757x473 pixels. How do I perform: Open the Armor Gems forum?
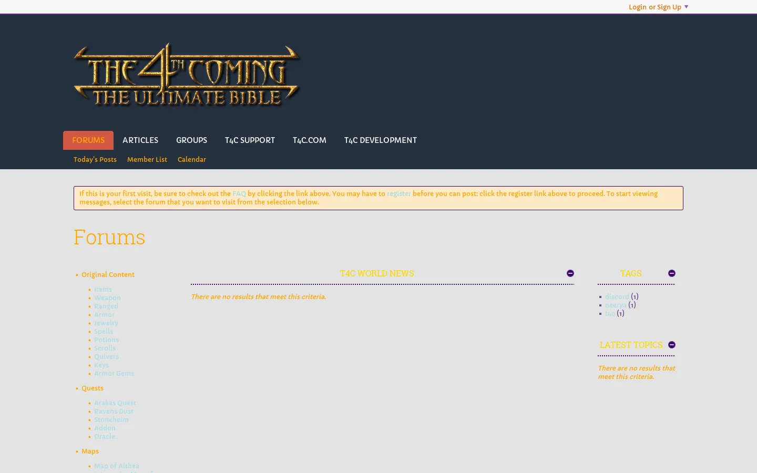point(114,373)
